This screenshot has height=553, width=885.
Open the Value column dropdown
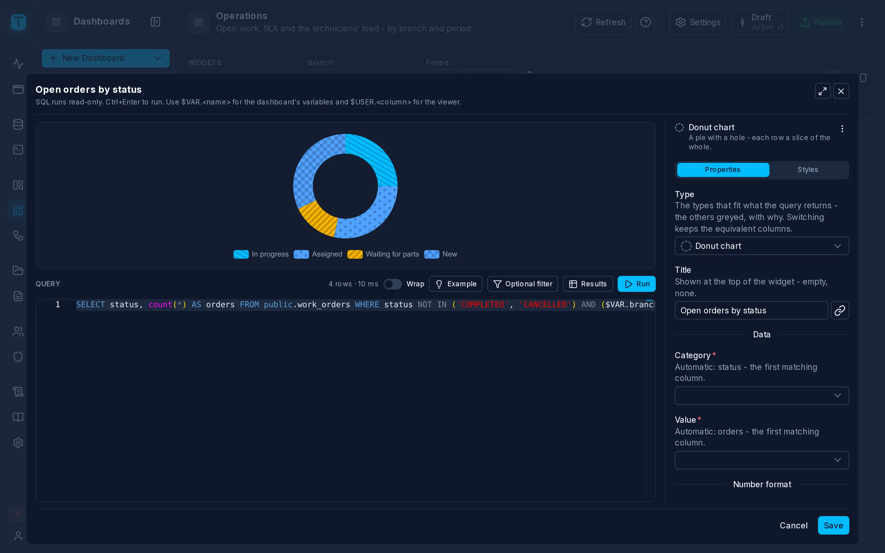(x=761, y=460)
